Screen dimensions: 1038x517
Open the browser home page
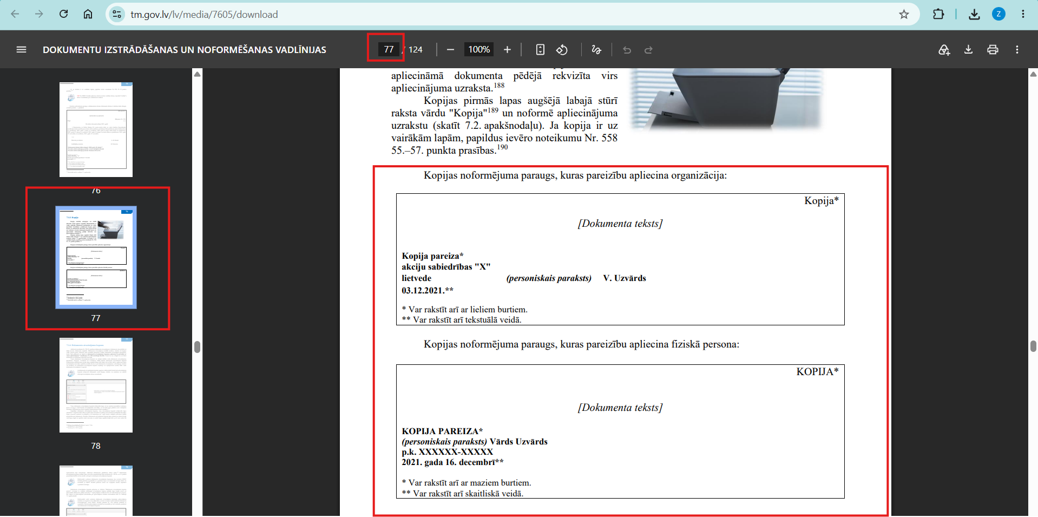[x=88, y=14]
